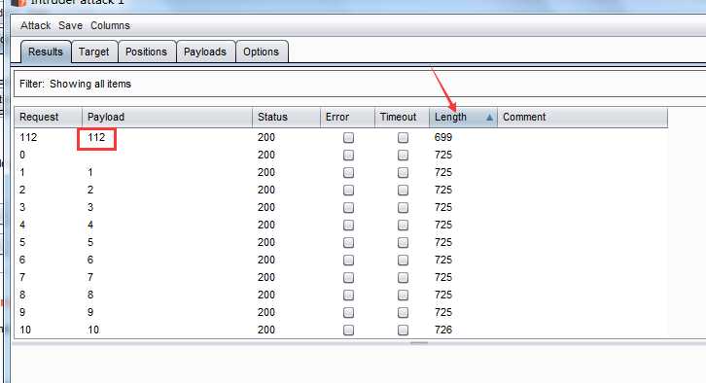Toggle the Error checkbox for request 10
This screenshot has height=383, width=706.
pyautogui.click(x=348, y=330)
